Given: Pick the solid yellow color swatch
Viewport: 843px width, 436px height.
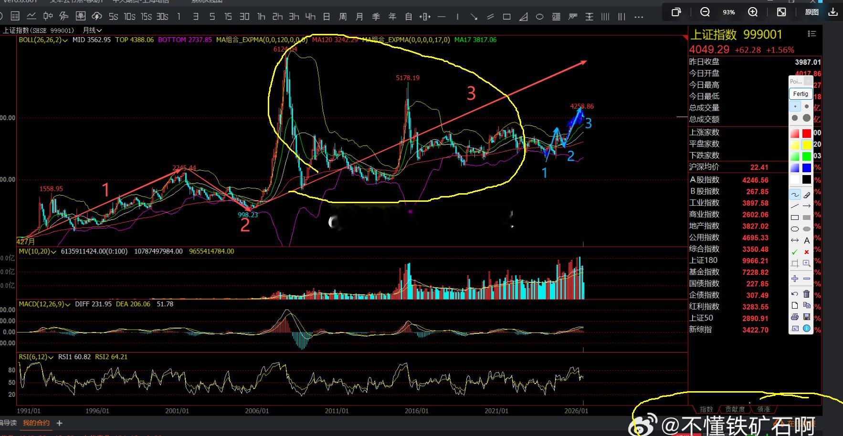Looking at the screenshot, I should coord(807,145).
